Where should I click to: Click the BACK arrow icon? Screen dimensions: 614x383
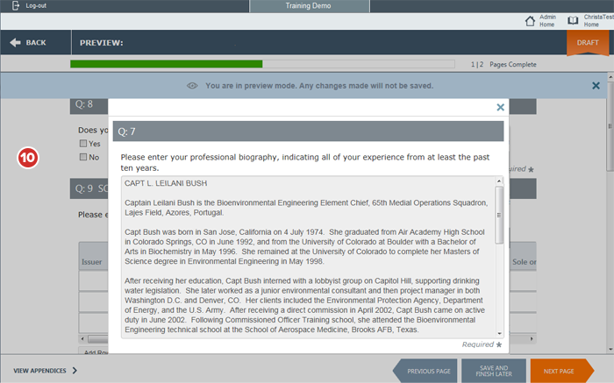tap(15, 42)
